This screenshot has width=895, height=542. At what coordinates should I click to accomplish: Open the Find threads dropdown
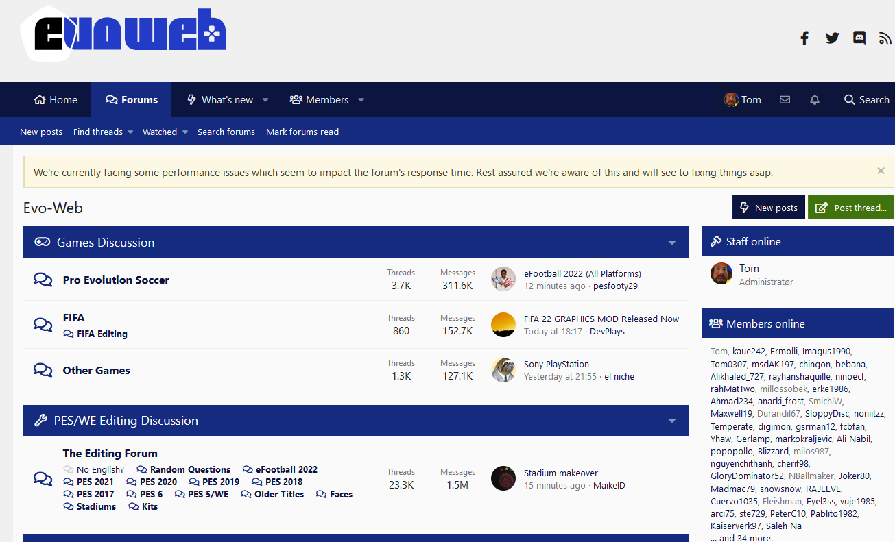pyautogui.click(x=103, y=132)
